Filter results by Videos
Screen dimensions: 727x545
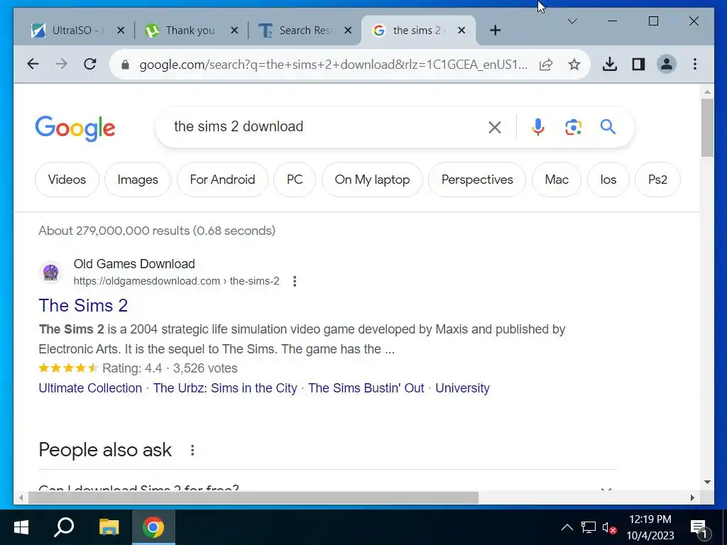click(x=67, y=180)
